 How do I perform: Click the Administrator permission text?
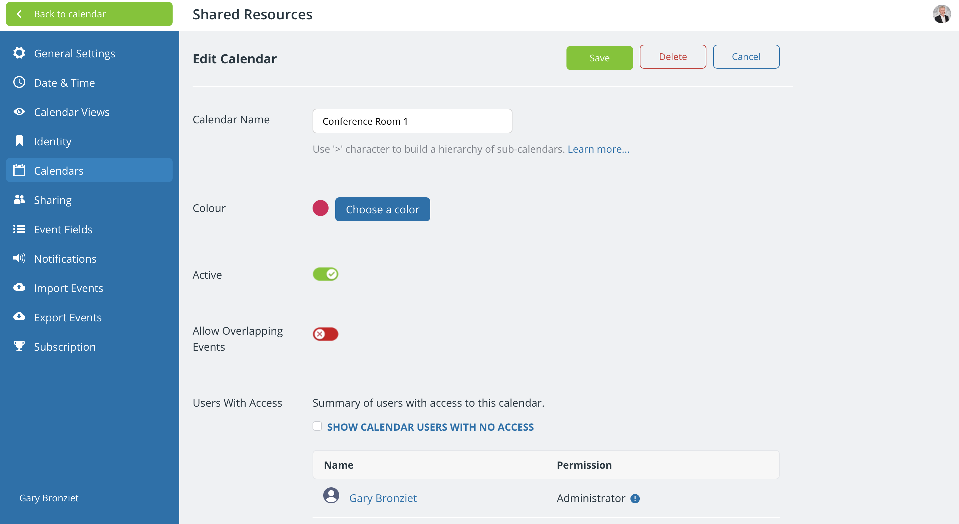591,498
